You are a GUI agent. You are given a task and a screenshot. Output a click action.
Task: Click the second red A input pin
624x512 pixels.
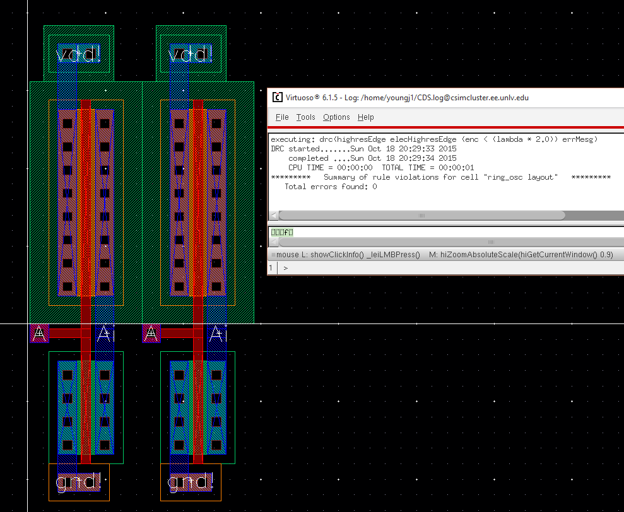pyautogui.click(x=151, y=333)
